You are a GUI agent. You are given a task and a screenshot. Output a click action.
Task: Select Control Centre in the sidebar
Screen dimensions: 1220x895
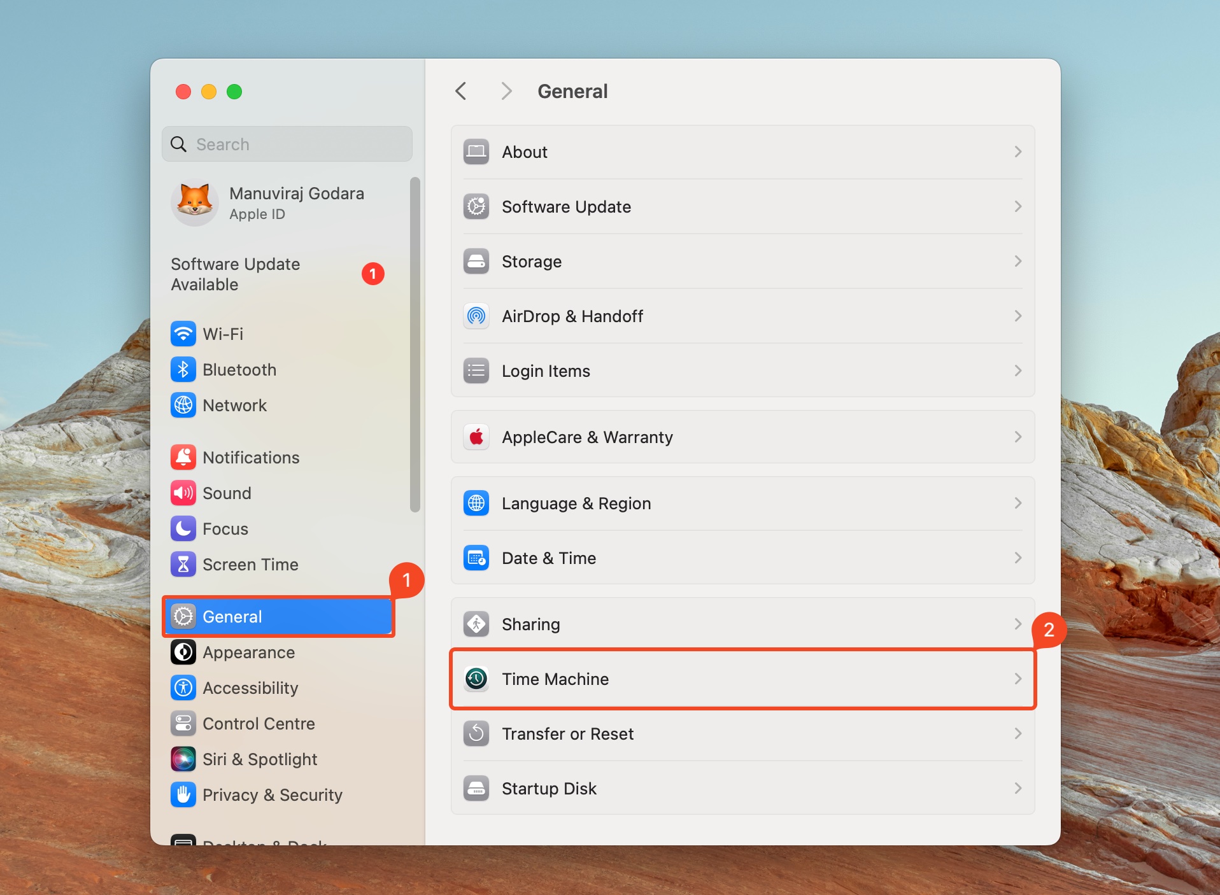click(x=278, y=723)
